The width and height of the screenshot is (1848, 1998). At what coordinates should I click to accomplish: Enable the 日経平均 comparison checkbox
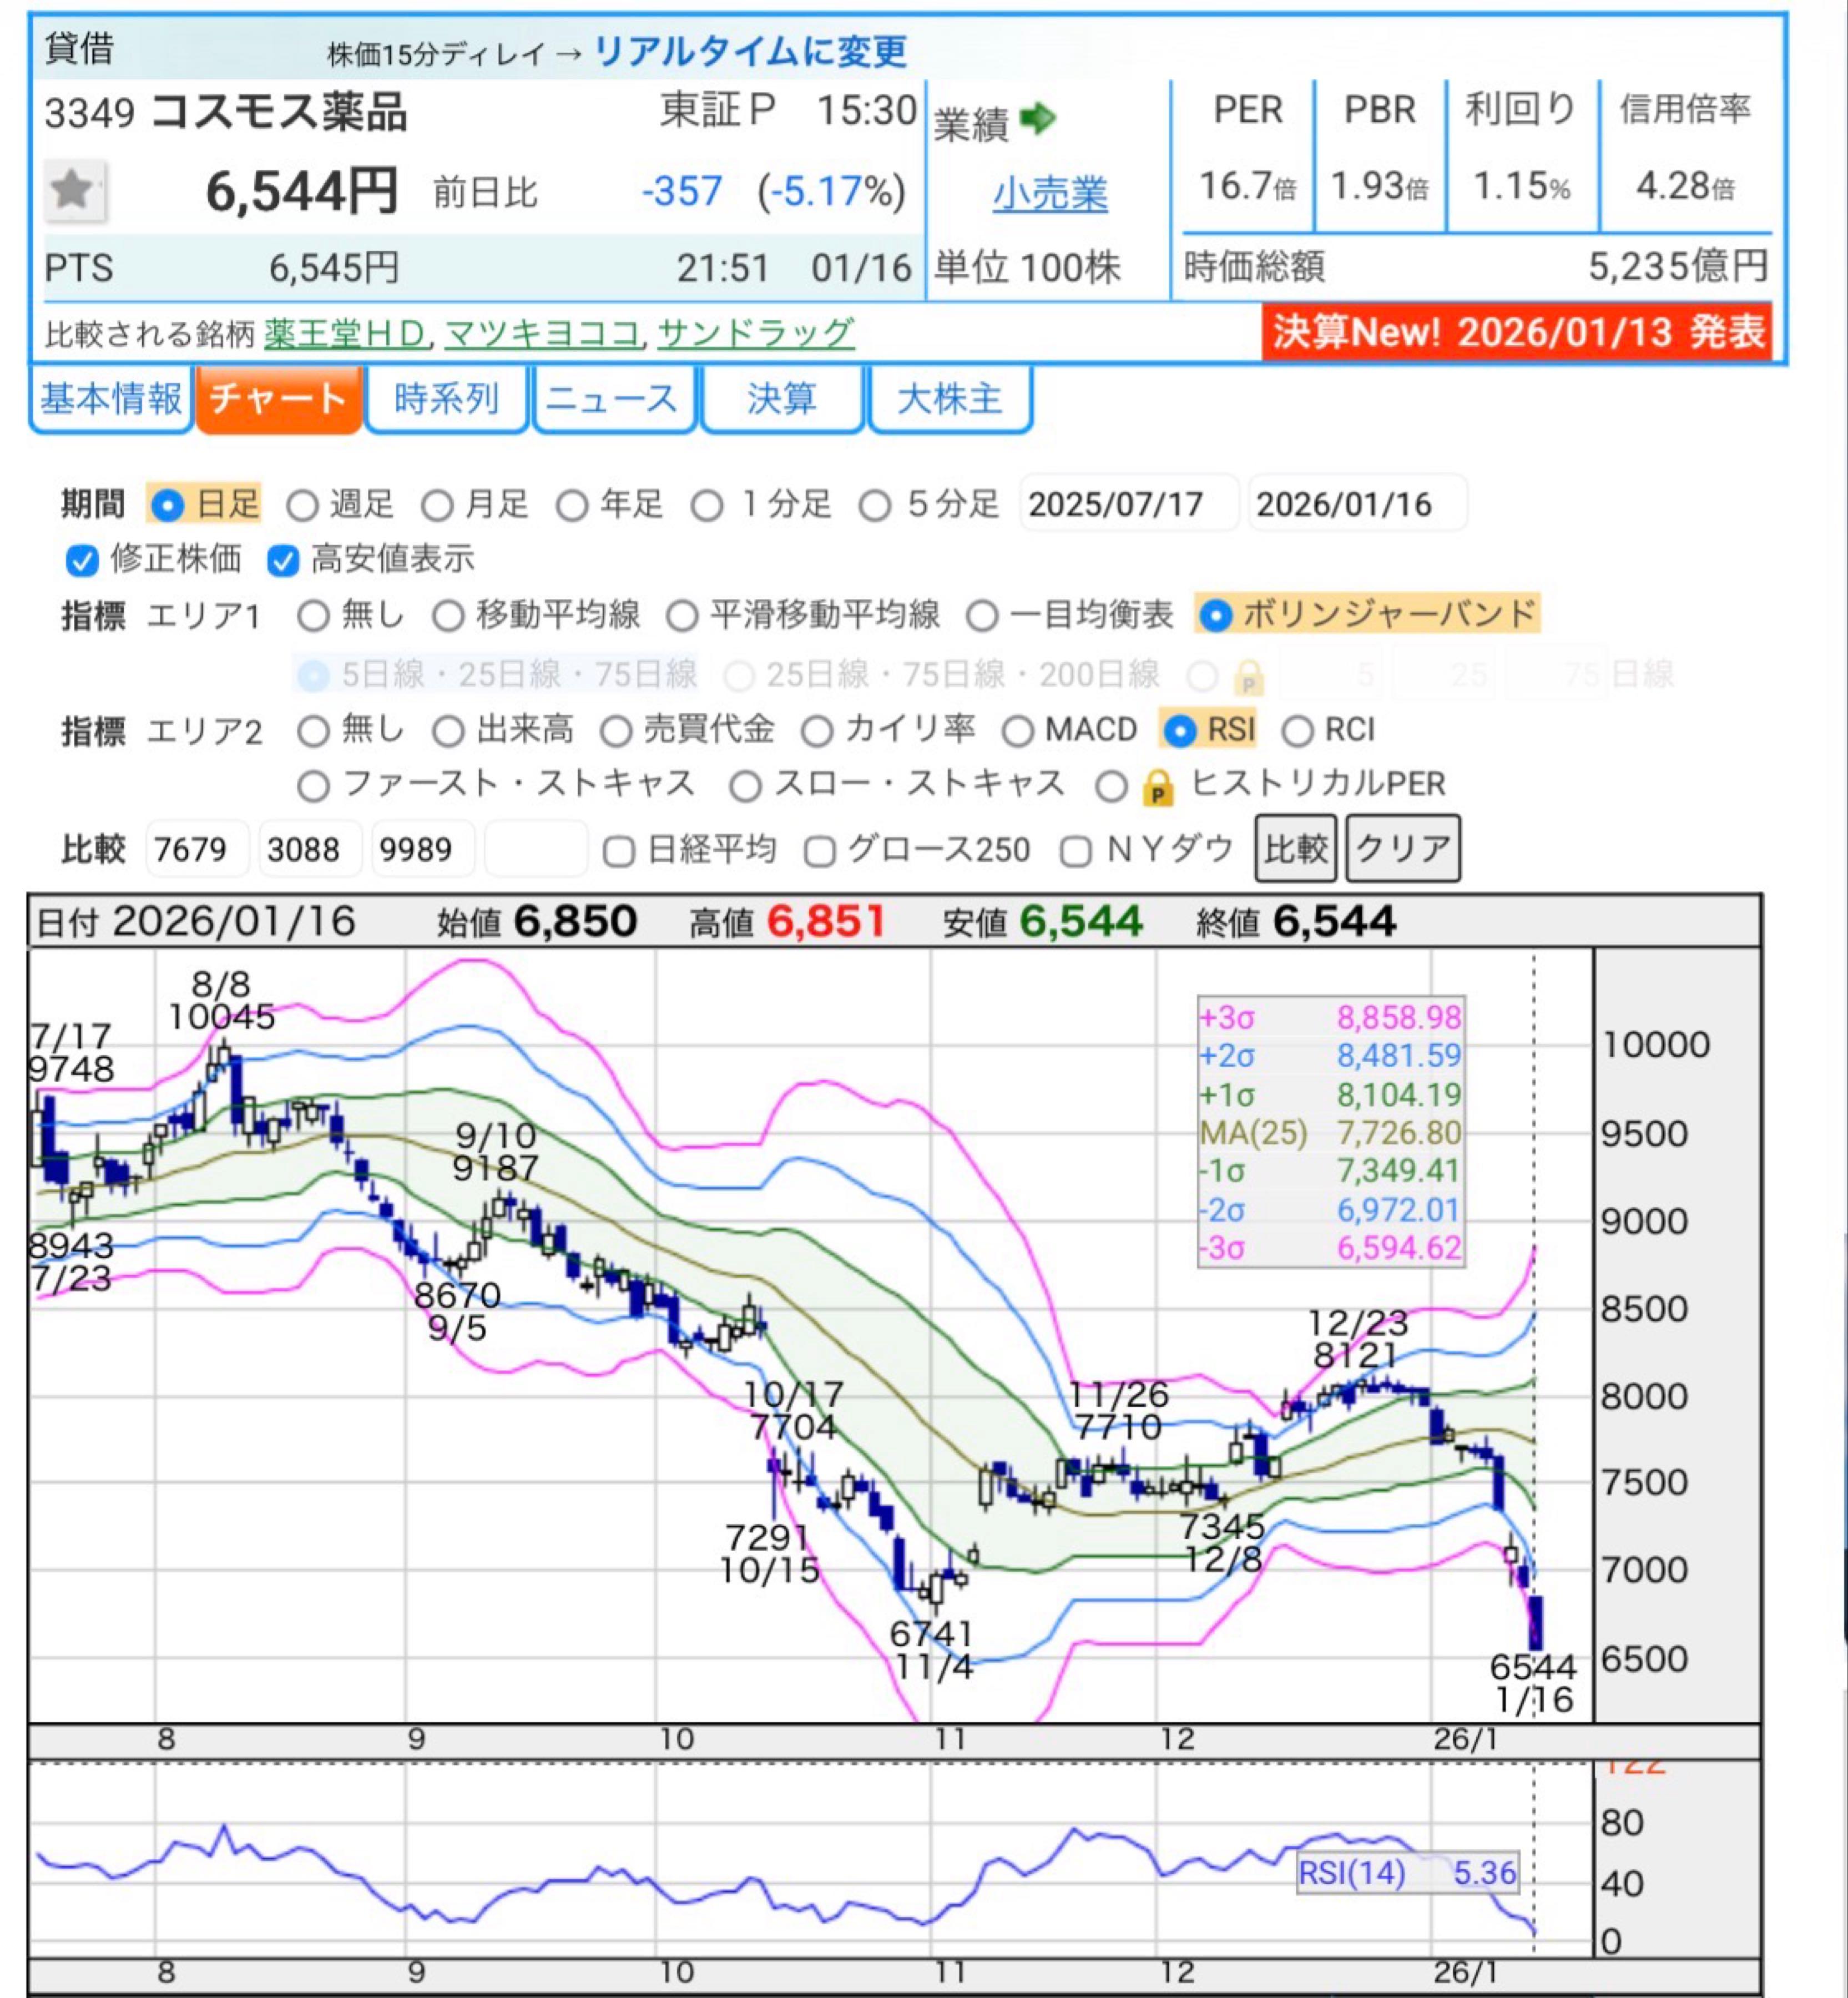619,852
